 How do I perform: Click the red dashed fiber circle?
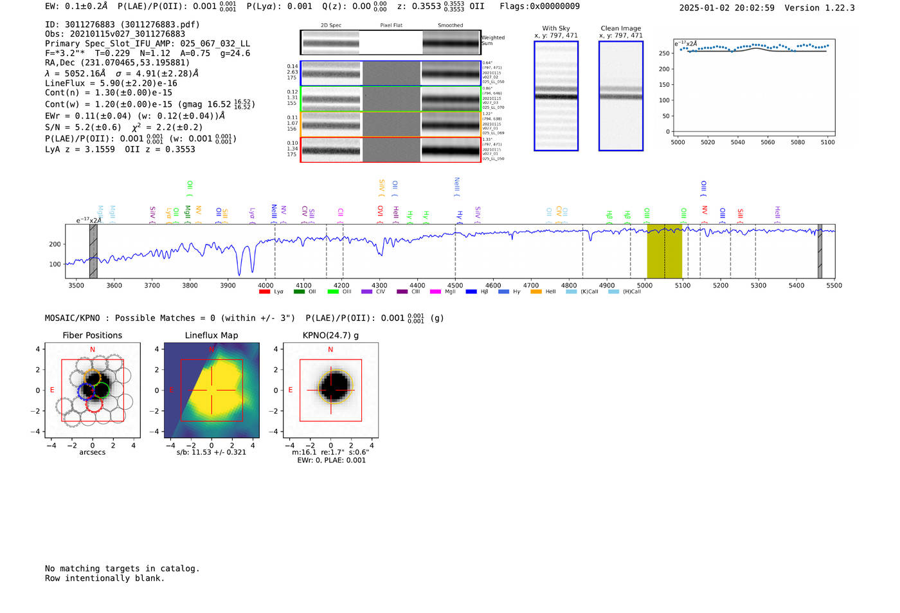pos(94,404)
